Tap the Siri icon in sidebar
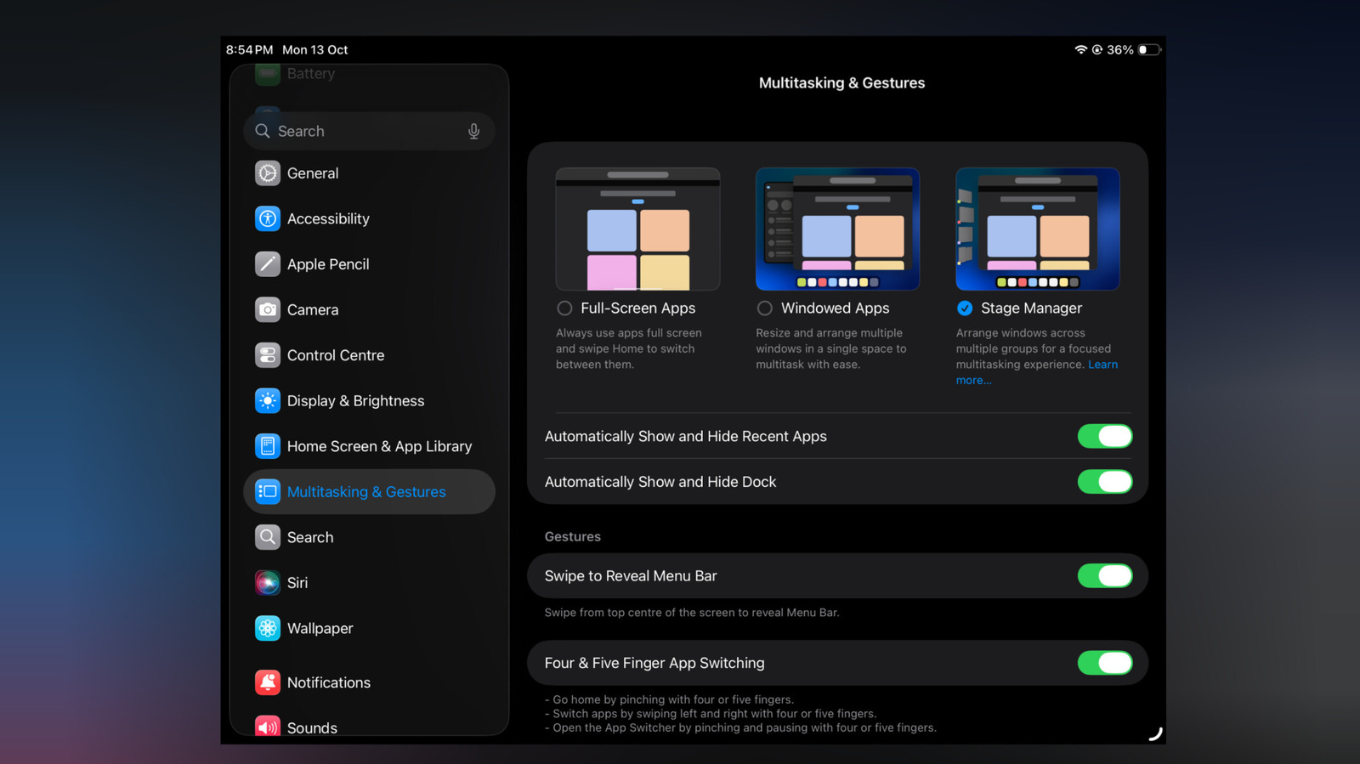Image resolution: width=1360 pixels, height=764 pixels. (x=268, y=583)
